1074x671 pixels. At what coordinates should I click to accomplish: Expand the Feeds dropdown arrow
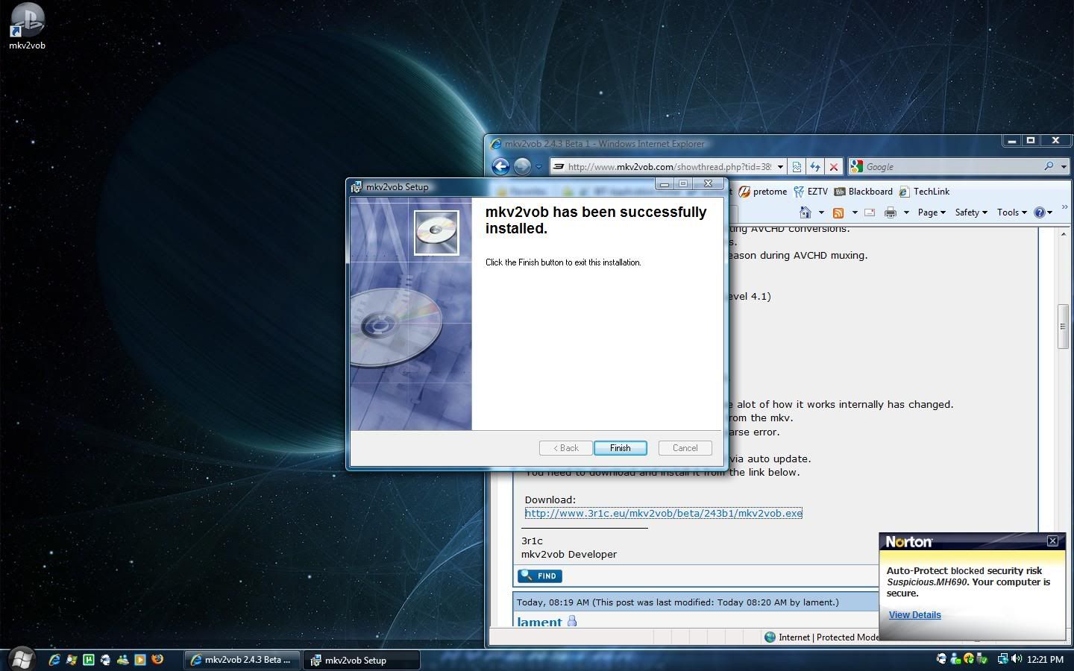pos(855,212)
